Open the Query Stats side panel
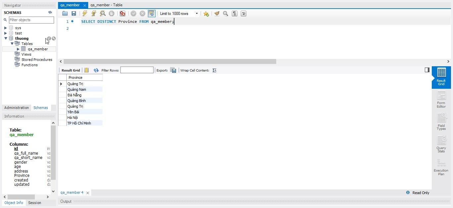453x208 pixels. [x=441, y=144]
